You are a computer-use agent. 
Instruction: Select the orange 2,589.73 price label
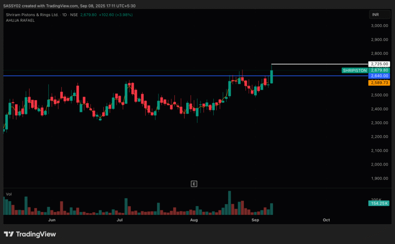point(379,83)
